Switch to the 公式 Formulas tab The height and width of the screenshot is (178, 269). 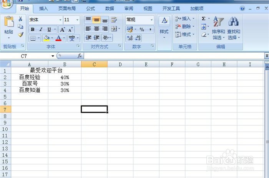90,8
